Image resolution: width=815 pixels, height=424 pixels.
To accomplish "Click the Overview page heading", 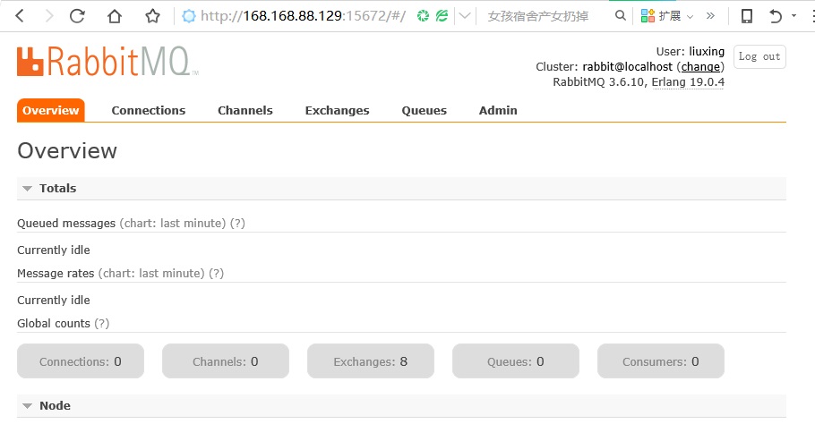I will tap(67, 150).
